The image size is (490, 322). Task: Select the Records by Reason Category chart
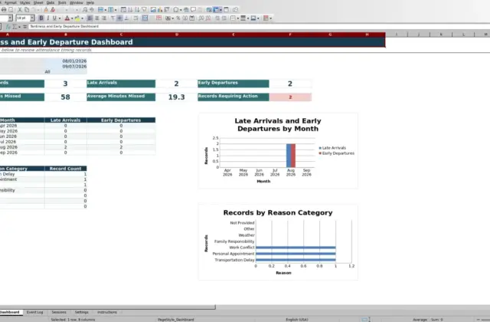[278, 242]
